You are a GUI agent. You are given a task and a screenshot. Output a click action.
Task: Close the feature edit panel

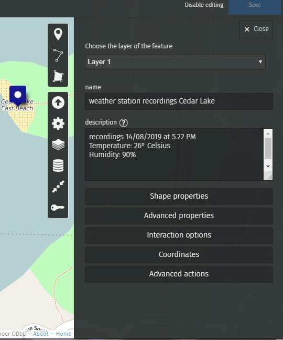(x=256, y=29)
